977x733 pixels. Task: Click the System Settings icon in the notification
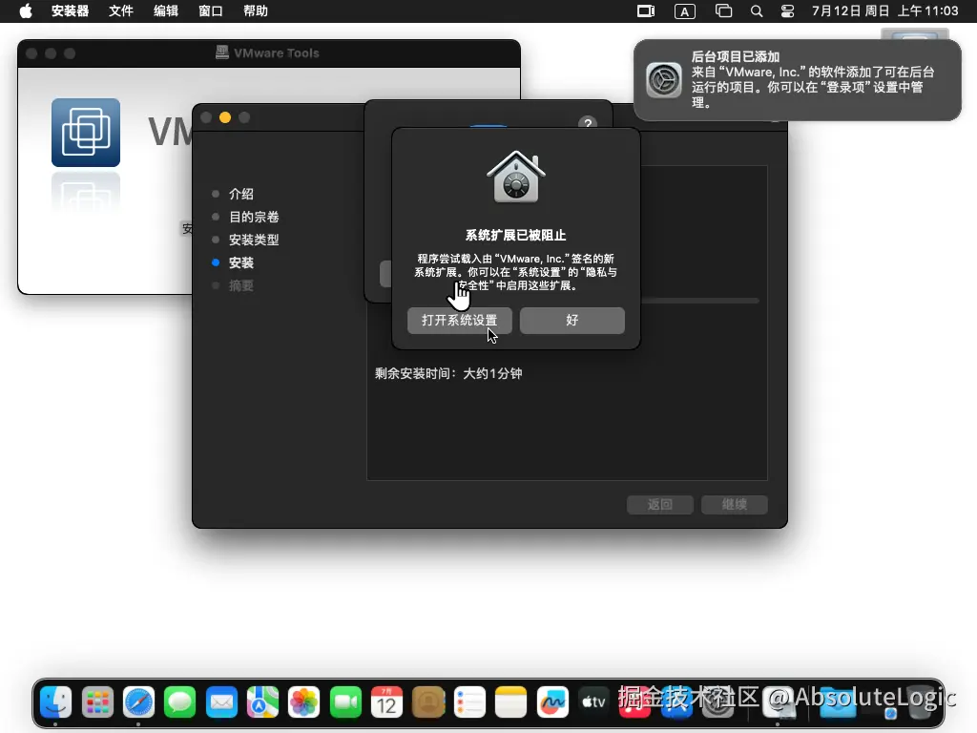point(664,80)
